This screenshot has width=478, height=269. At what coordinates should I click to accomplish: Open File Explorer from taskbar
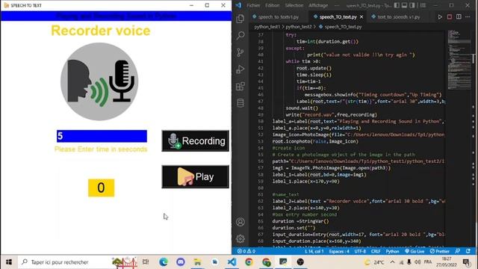(x=197, y=262)
